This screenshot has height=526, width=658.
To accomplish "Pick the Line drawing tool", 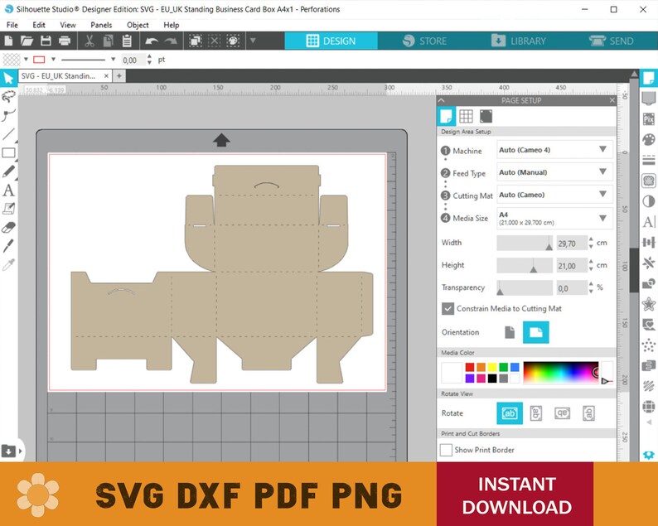I will 8,134.
